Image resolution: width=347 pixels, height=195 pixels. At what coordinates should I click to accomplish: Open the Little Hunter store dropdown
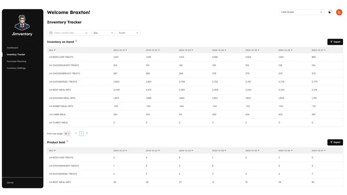[x=301, y=12]
